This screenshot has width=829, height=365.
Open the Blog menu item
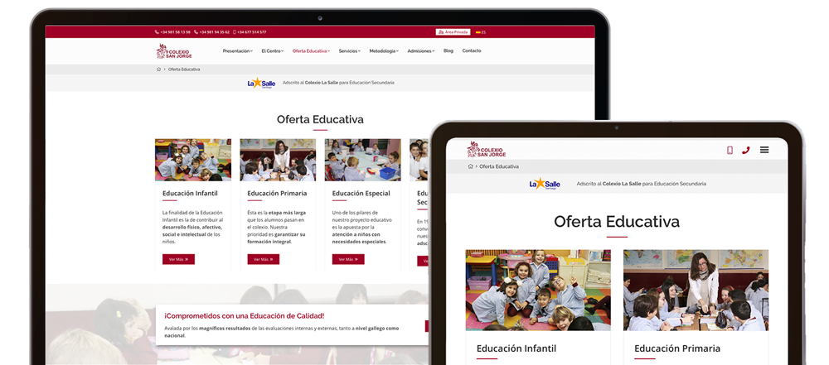pos(448,50)
